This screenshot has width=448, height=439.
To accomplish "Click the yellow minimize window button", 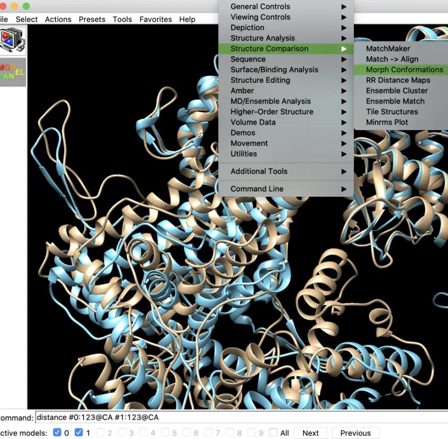I will point(15,6).
